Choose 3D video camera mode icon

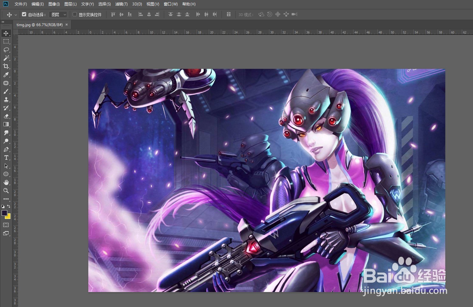(x=295, y=14)
